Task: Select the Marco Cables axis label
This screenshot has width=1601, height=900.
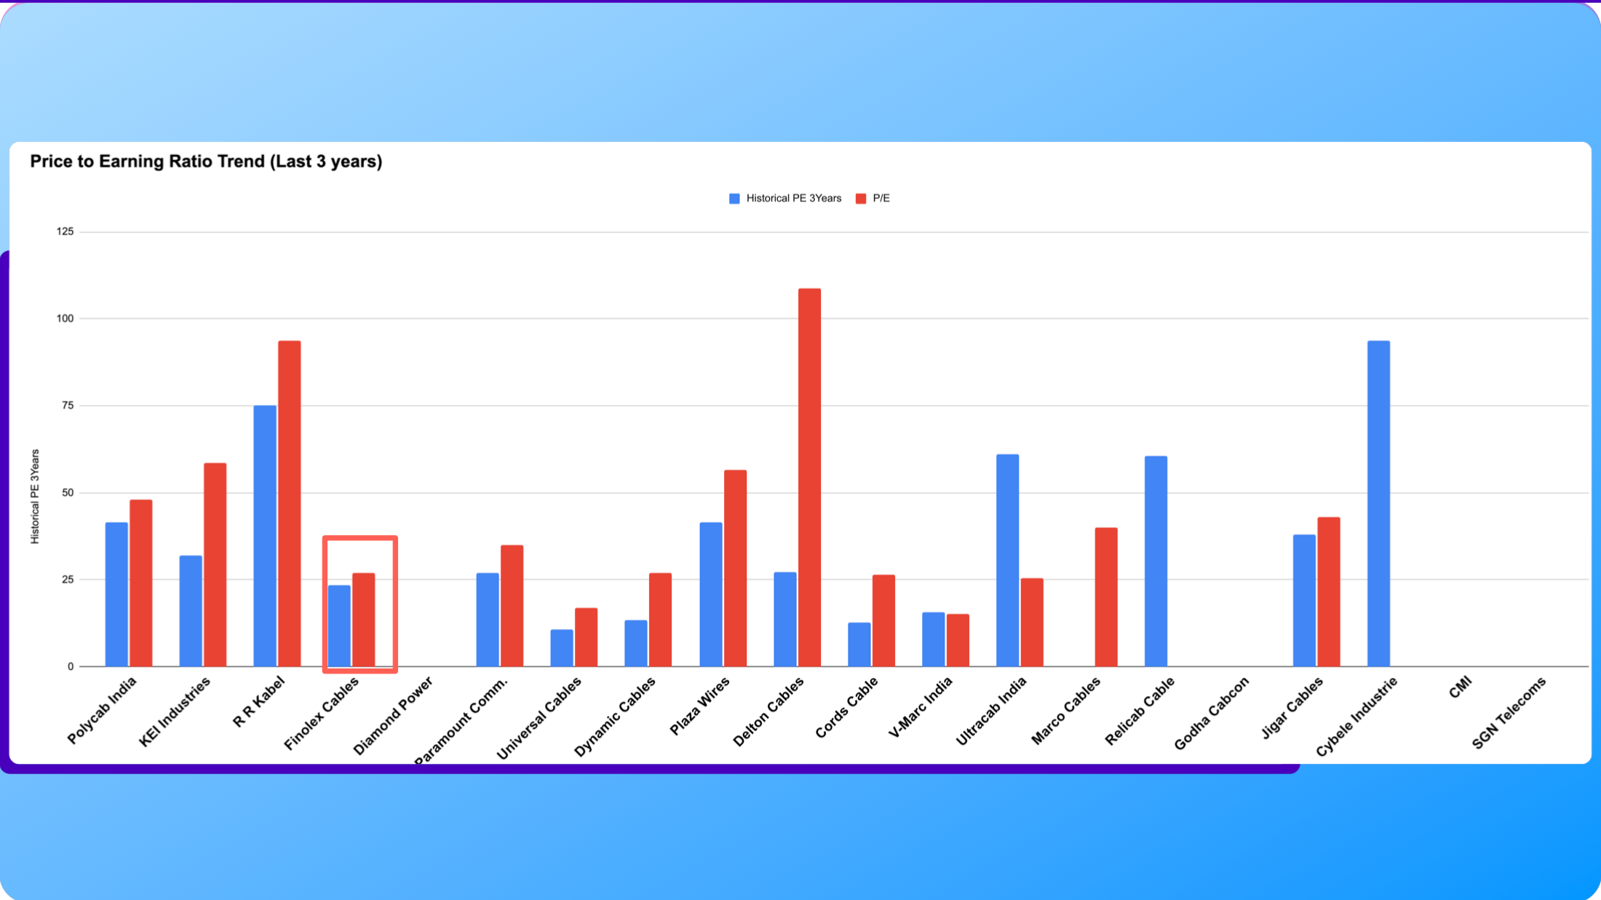Action: click(1066, 711)
